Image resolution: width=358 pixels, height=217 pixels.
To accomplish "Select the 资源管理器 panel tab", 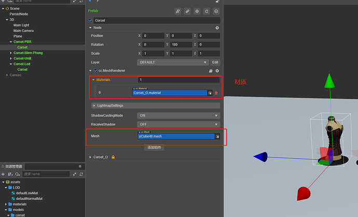I will [x=12, y=166].
